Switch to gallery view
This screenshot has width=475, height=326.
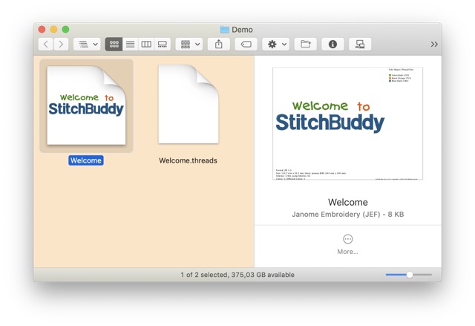click(x=163, y=45)
